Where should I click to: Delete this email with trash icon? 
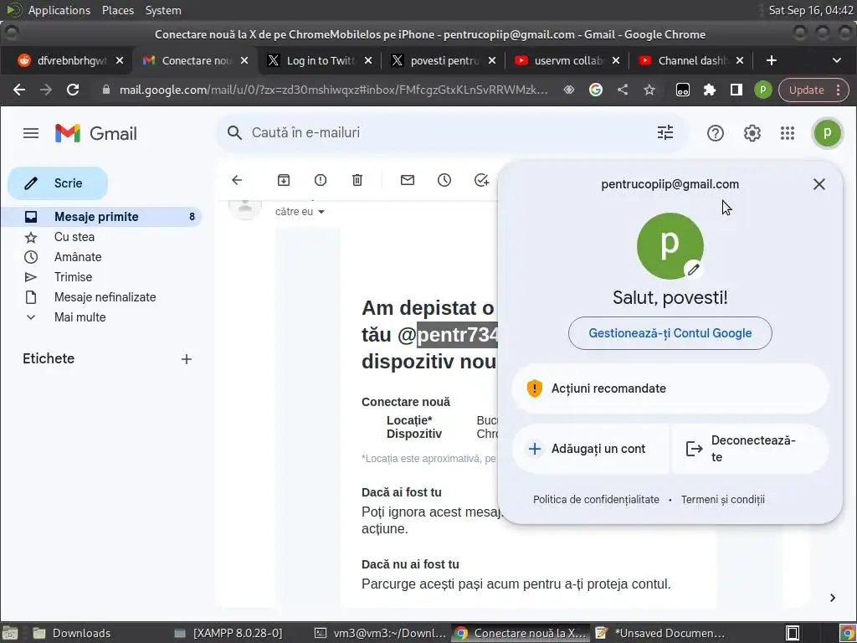[x=357, y=180]
